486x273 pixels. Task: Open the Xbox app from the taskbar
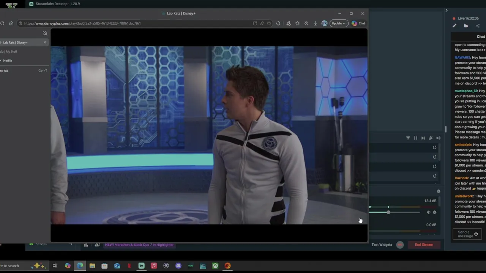[x=215, y=266]
